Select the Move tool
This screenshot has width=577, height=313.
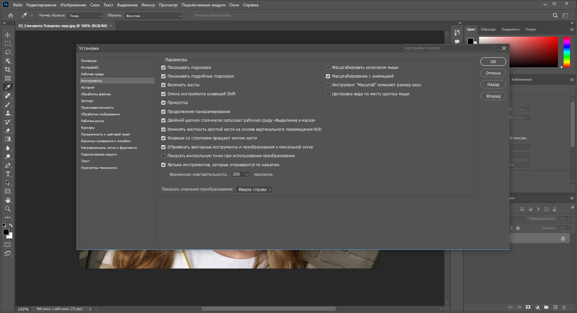tap(8, 35)
